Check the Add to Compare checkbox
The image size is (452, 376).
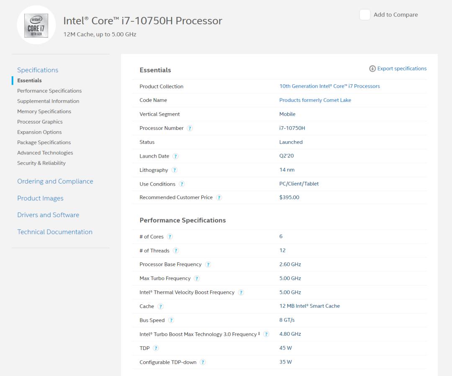point(365,15)
